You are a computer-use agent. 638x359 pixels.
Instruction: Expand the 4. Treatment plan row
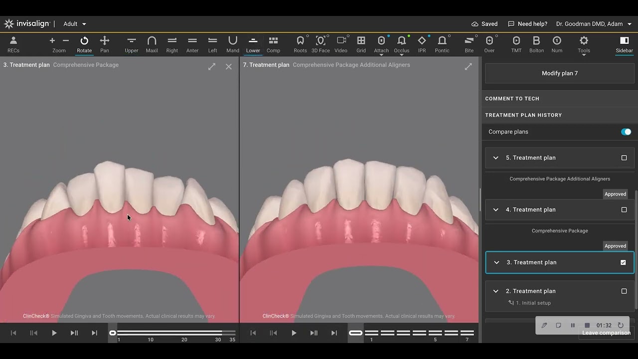pyautogui.click(x=496, y=210)
